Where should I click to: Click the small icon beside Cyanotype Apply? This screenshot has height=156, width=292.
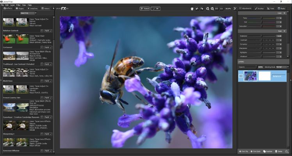(x=42, y=117)
